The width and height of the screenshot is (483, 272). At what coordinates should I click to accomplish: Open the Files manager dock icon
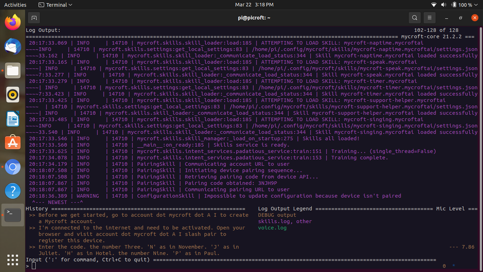coord(13,71)
